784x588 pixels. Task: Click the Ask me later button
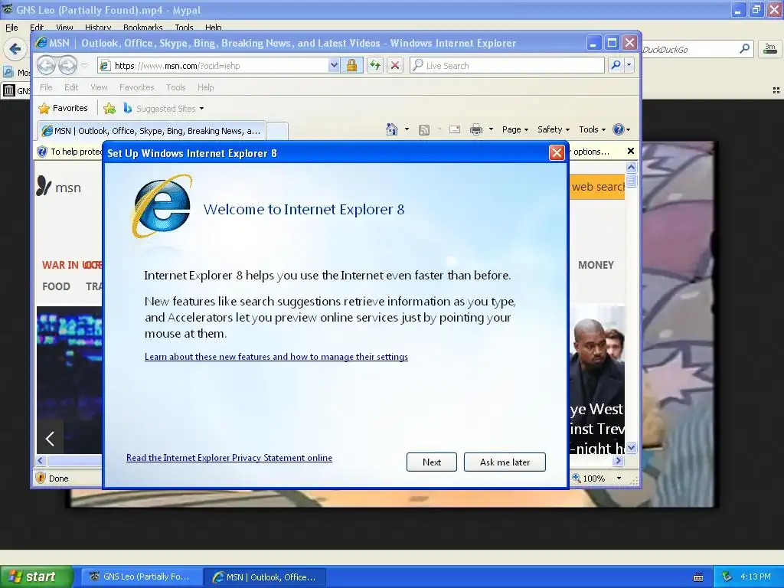click(505, 462)
